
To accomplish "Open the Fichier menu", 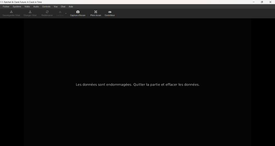I will pos(6,6).
